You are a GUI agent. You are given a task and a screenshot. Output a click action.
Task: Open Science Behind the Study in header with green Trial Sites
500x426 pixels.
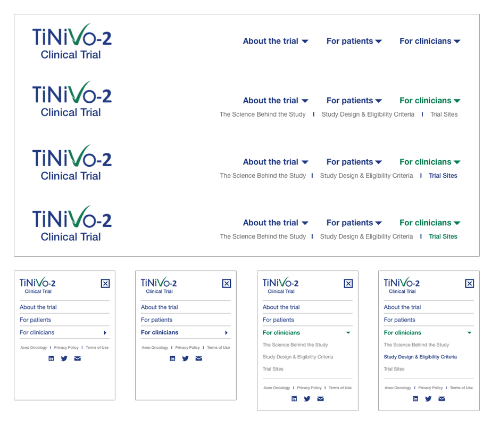(263, 236)
